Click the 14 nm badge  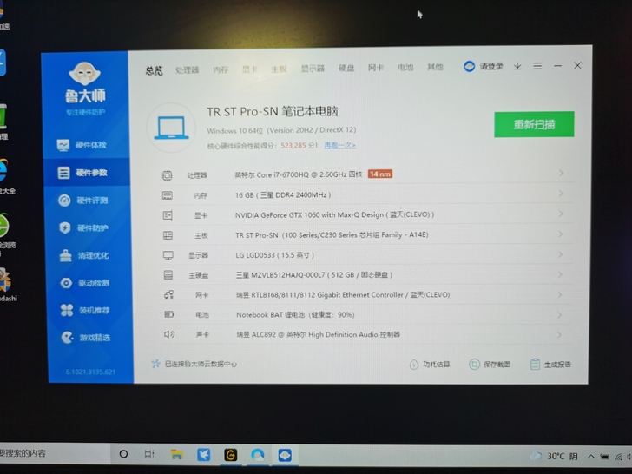(x=380, y=174)
